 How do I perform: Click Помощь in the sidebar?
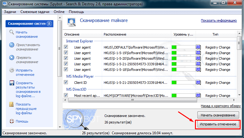point(22,121)
